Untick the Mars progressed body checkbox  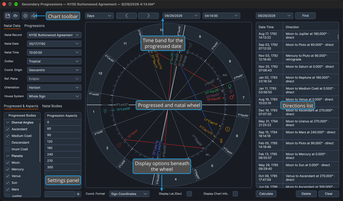point(8,189)
